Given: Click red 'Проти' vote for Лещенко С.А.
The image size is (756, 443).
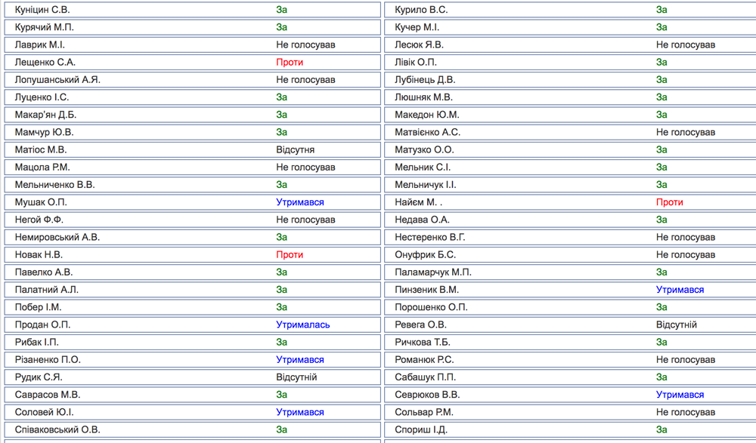Looking at the screenshot, I should coord(290,62).
